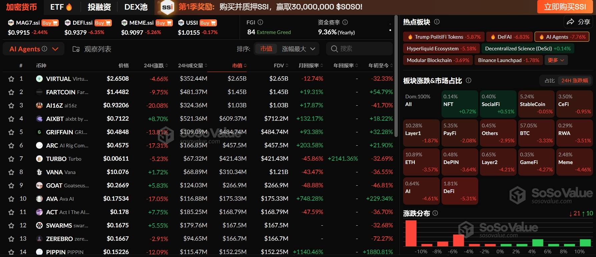
Task: Click the info icon beside 资金费率
Action: tap(345, 22)
